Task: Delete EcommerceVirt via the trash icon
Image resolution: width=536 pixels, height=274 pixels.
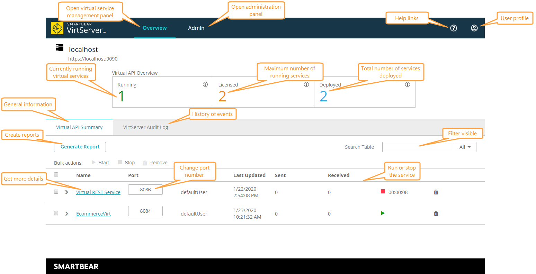Action: [x=436, y=213]
